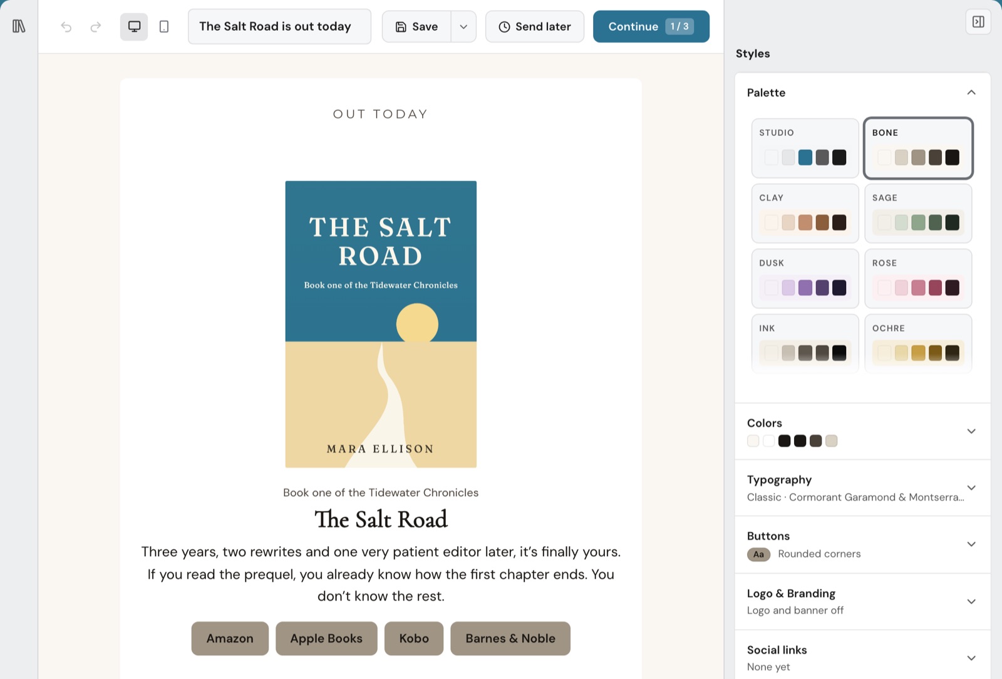Pick the Rose palette
Viewport: 1002px width, 679px height.
click(x=918, y=279)
